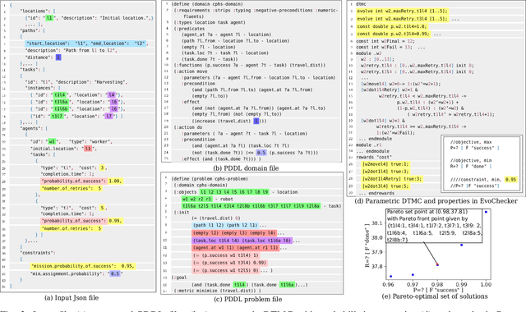Select the "(:types location task agent)" line
Viewport: 526px width, 312px height.
pos(210,22)
